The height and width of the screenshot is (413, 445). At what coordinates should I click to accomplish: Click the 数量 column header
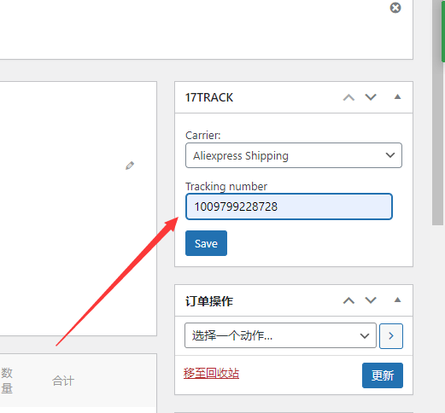7,381
